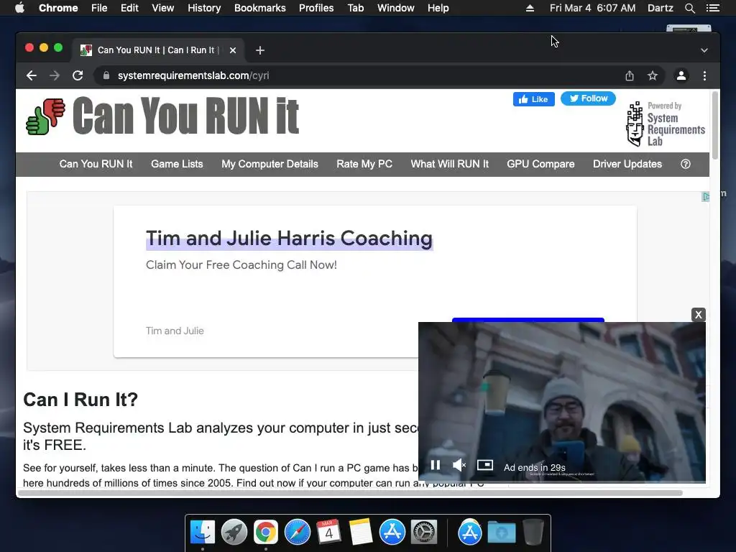Toggle the video ad fullscreen icon
The width and height of the screenshot is (736, 552).
point(485,465)
